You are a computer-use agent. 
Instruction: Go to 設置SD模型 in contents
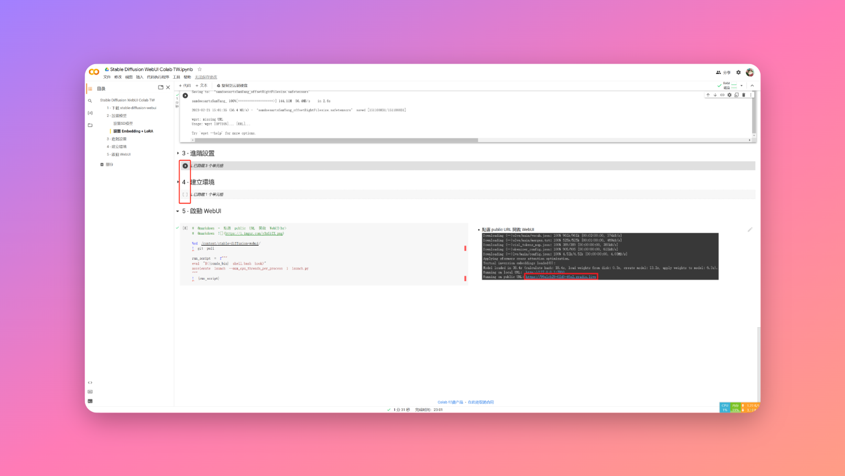point(123,123)
